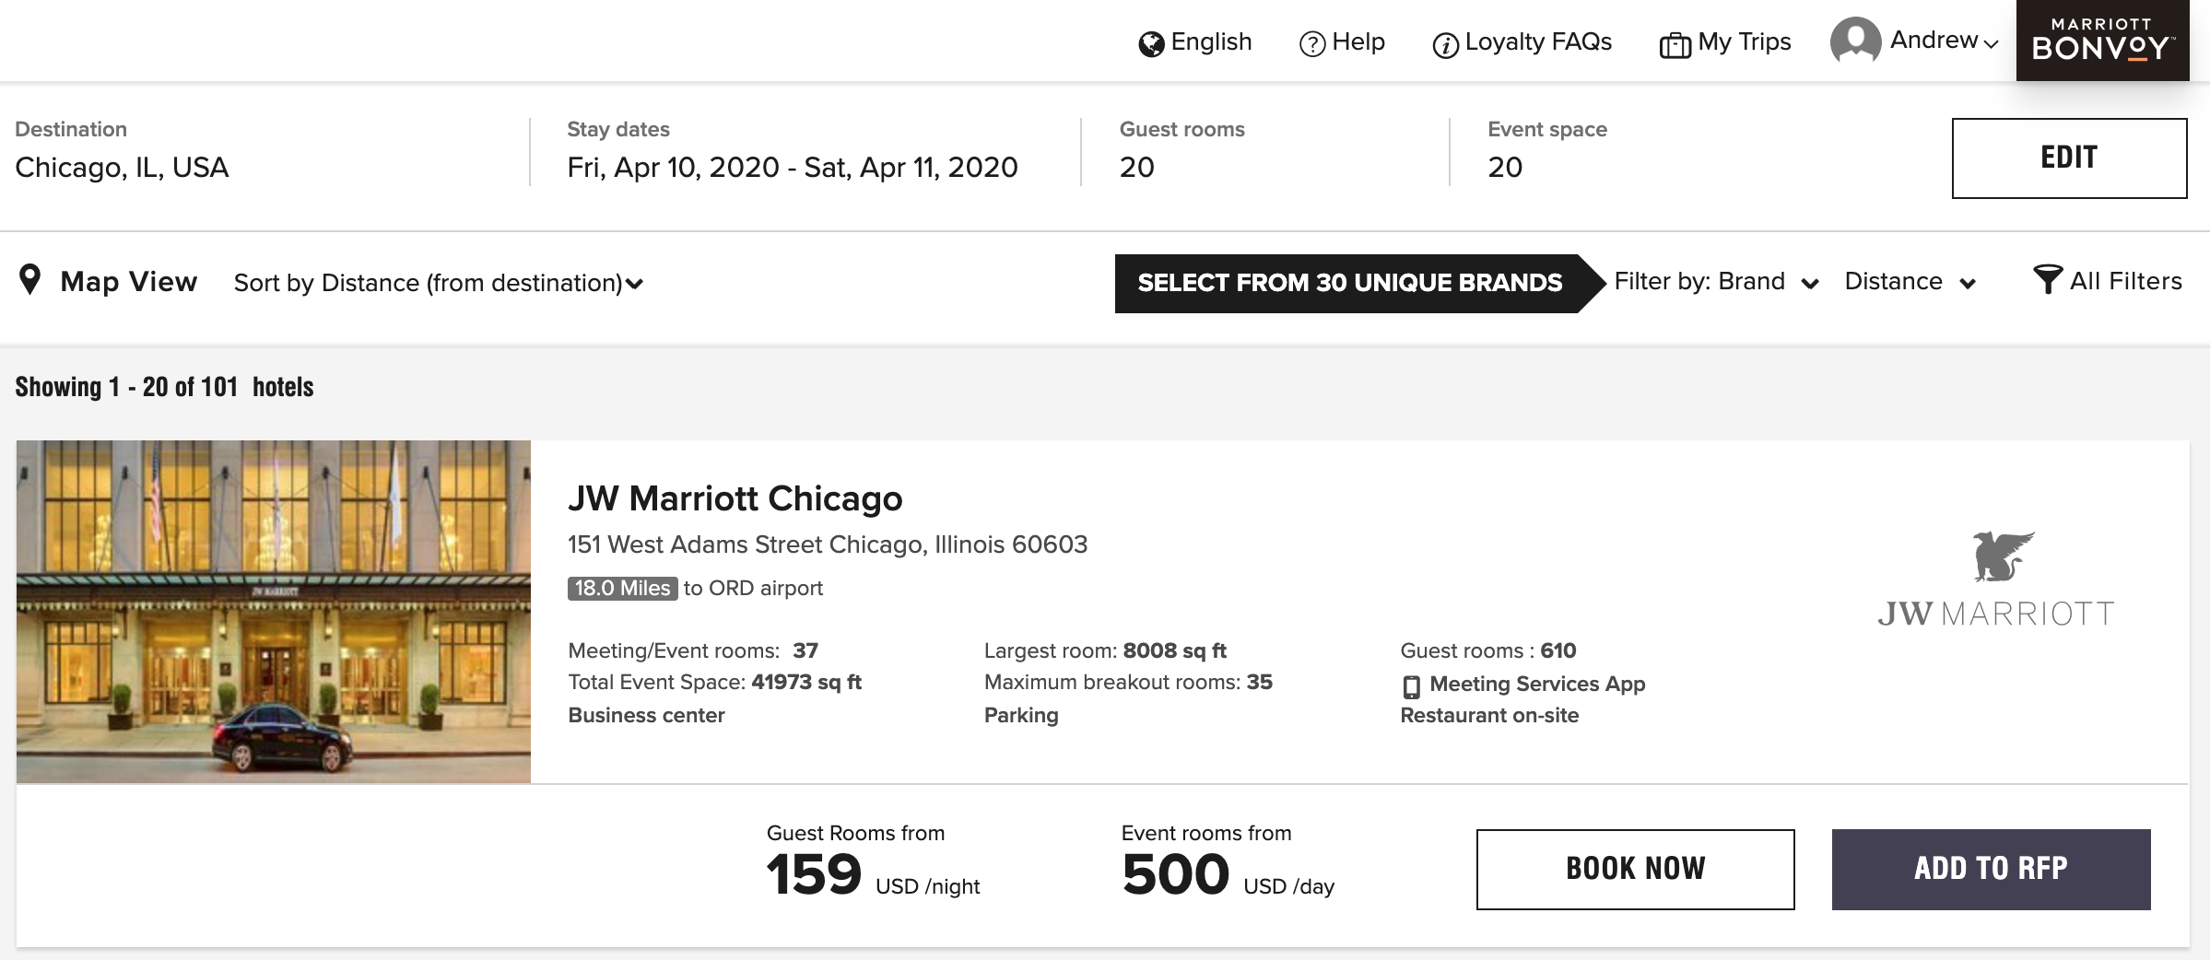Click the globe language icon
2210x960 pixels.
point(1151,44)
